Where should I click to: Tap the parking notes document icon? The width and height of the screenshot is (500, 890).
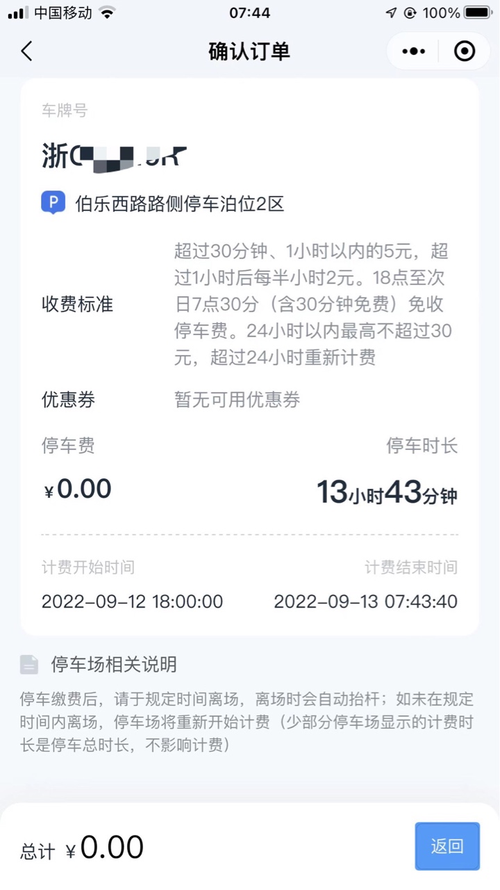(29, 665)
